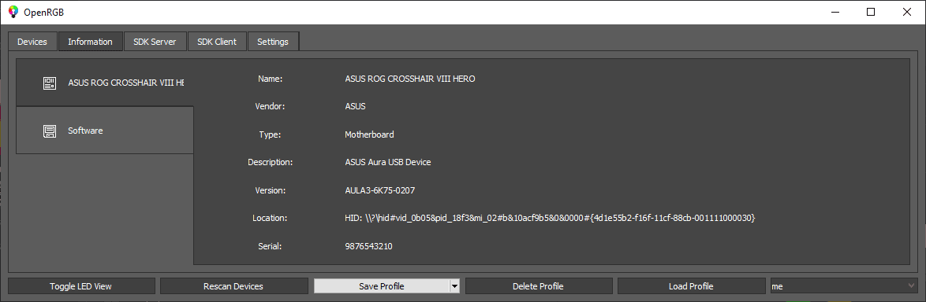This screenshot has width=926, height=302.
Task: Switch to the Devices tab
Action: coord(32,42)
